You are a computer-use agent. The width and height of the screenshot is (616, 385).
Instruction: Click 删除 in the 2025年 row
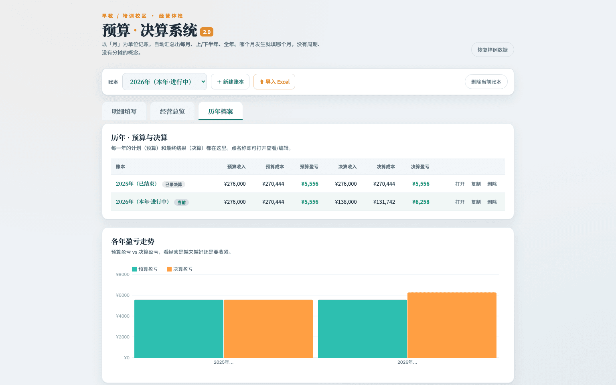pyautogui.click(x=492, y=184)
